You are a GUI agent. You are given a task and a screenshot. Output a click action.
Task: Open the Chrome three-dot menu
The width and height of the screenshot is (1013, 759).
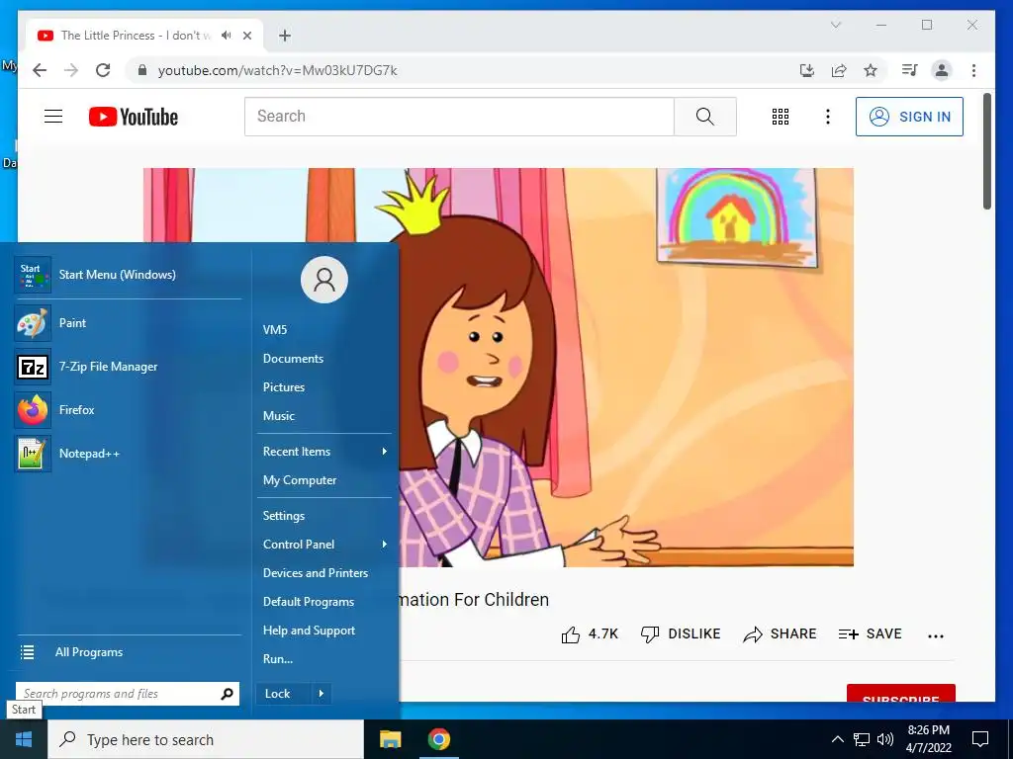click(x=973, y=70)
